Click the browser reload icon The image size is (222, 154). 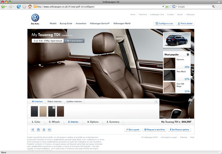pos(19,7)
